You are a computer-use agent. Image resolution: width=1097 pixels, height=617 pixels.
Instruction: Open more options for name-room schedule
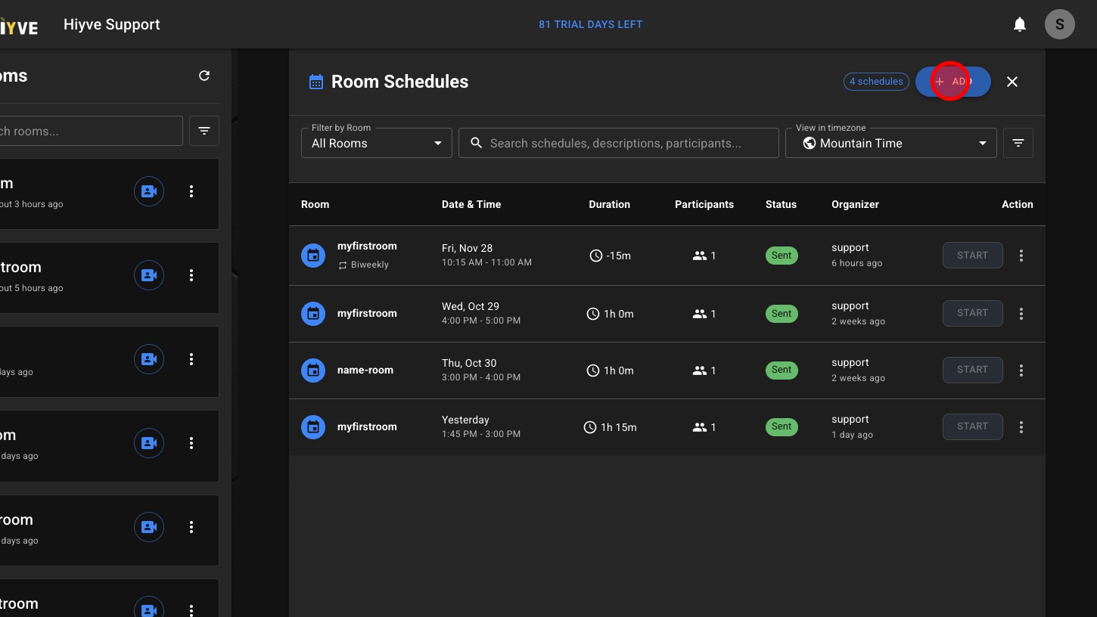point(1021,371)
